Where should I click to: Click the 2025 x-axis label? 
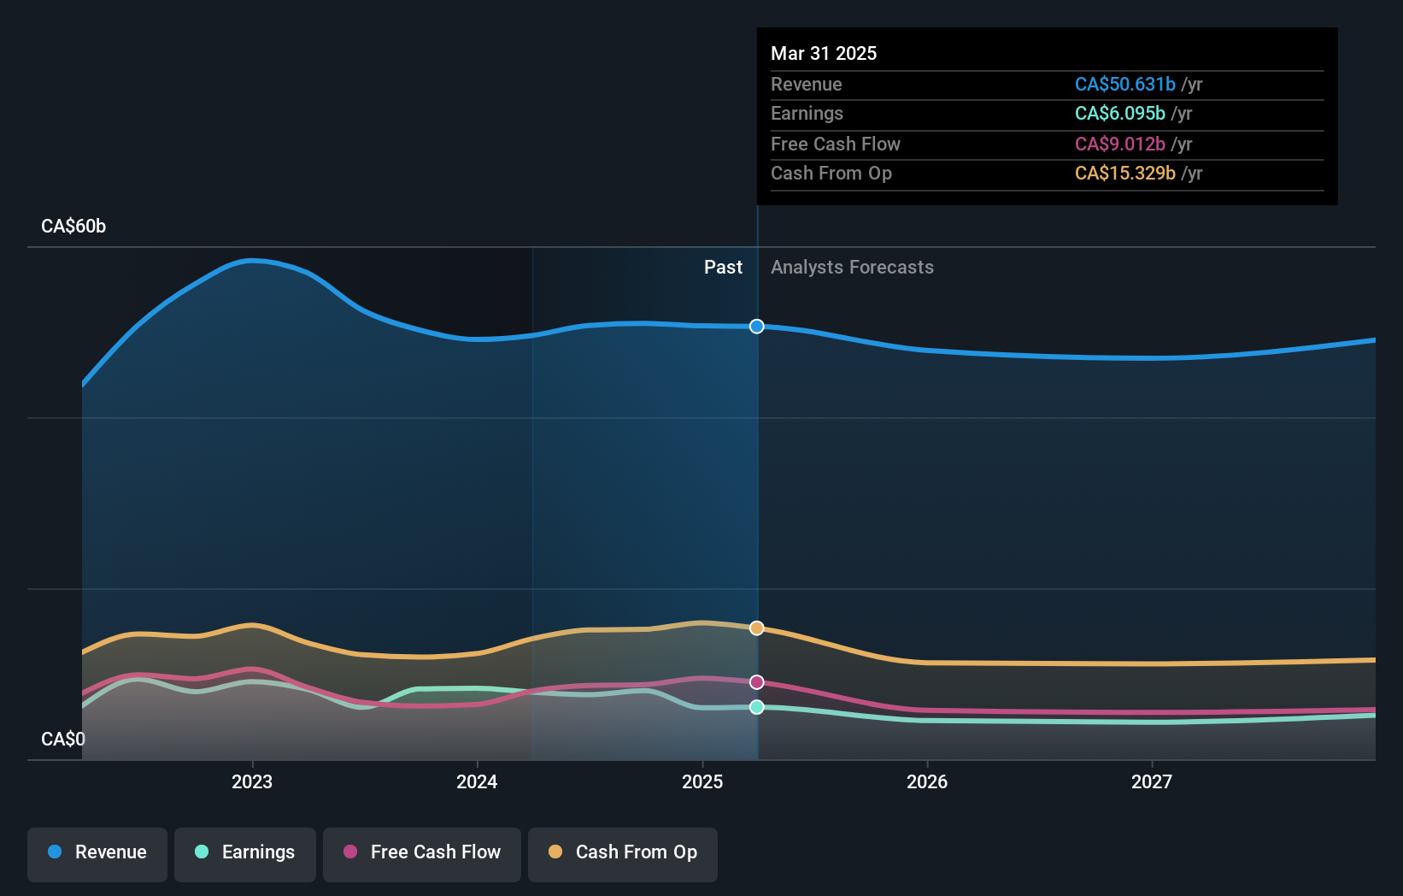(702, 781)
